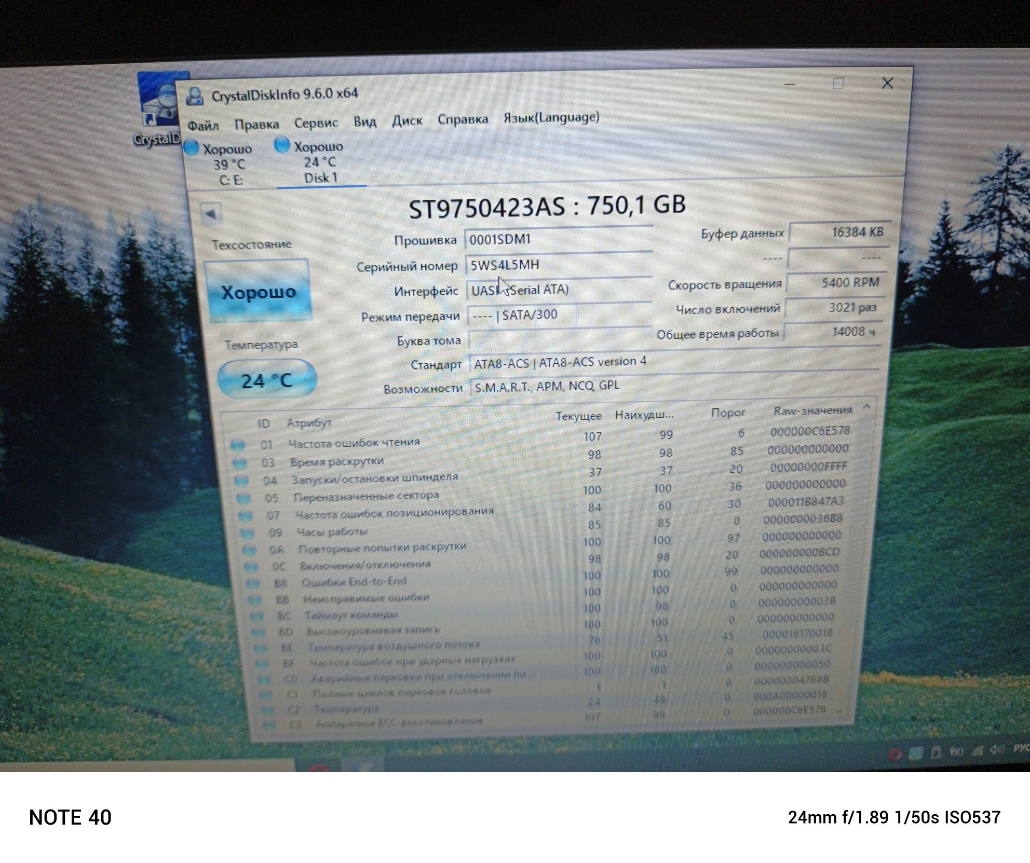Click the volume speaker icon in system tray
This screenshot has width=1030, height=863.
coord(996,750)
